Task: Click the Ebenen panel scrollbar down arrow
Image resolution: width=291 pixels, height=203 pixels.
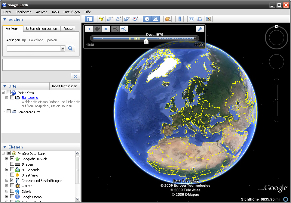Action: pyautogui.click(x=77, y=199)
